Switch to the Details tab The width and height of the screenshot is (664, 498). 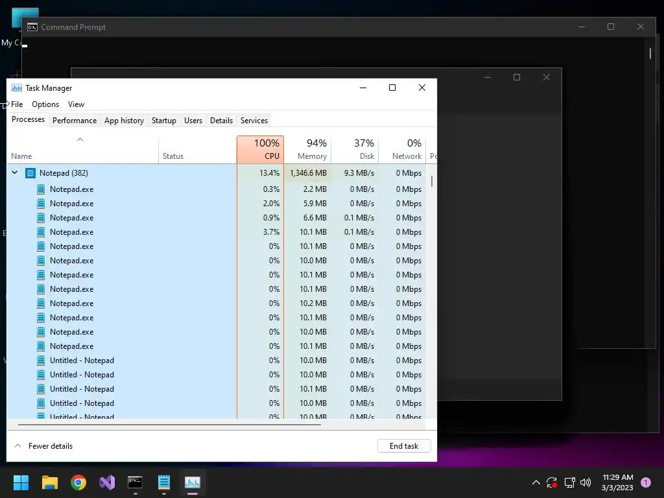tap(222, 121)
